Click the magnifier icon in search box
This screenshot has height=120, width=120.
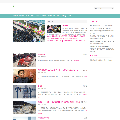113,8
